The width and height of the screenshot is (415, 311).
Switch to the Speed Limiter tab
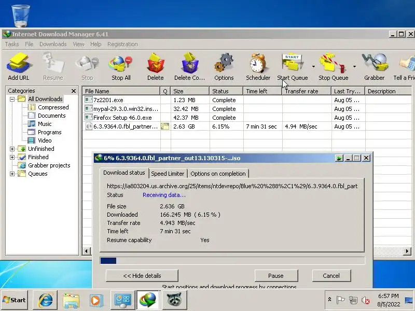168,174
